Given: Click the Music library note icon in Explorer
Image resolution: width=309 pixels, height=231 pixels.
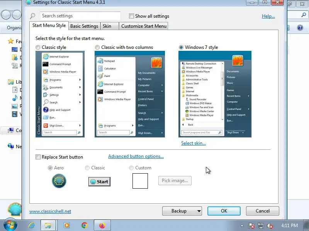Looking at the screenshot, I should 15,98.
